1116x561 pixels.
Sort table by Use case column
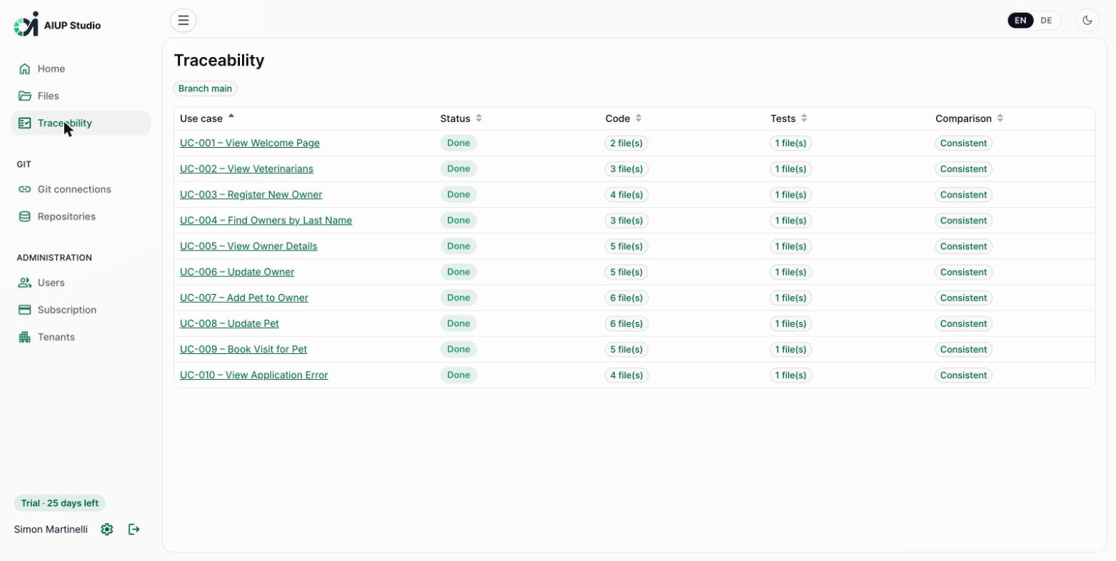click(x=207, y=118)
